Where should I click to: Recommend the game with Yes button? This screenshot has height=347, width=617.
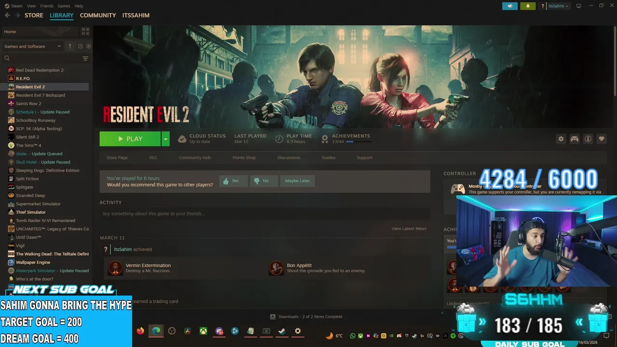point(233,181)
